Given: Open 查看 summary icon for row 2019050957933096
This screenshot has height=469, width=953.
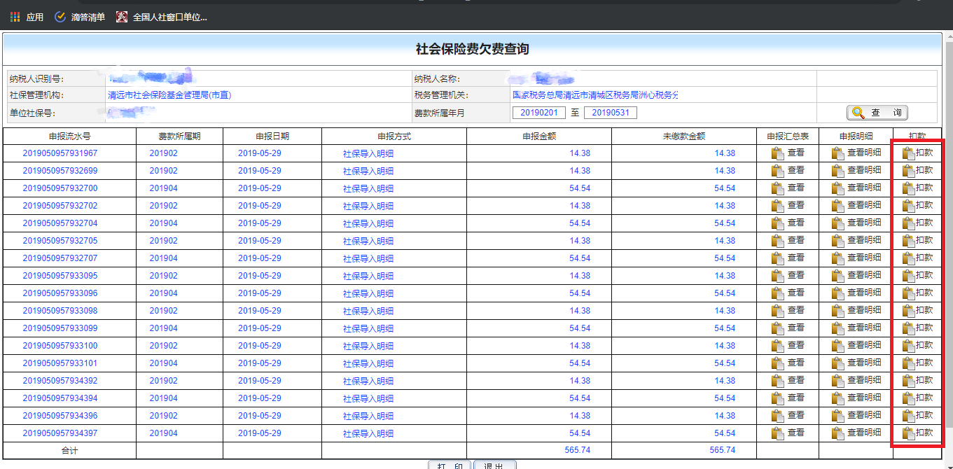Looking at the screenshot, I should tap(777, 293).
